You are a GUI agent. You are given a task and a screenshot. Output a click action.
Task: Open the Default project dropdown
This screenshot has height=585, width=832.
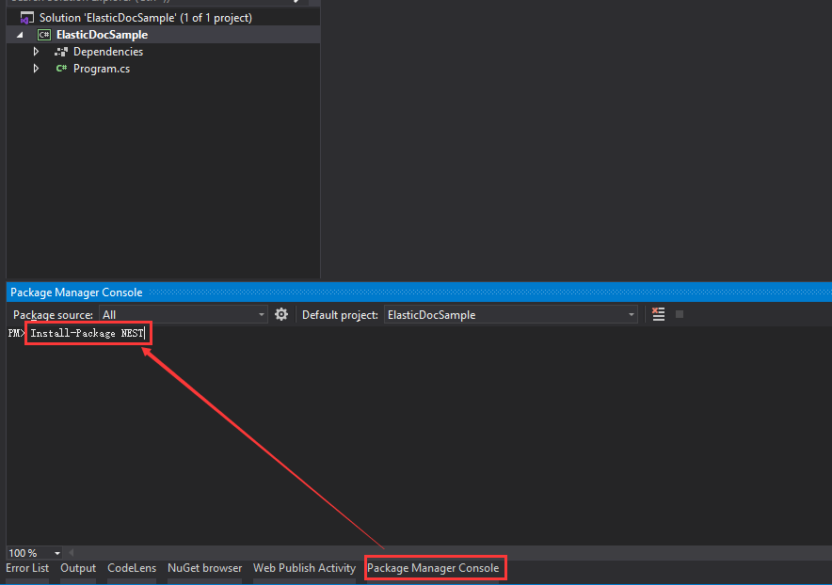tap(510, 314)
